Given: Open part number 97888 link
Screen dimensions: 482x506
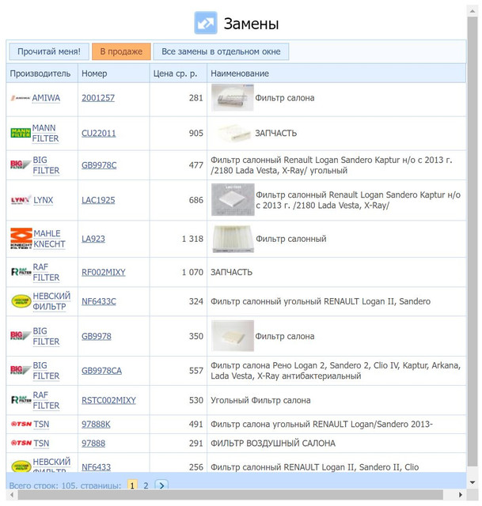Looking at the screenshot, I should point(93,443).
